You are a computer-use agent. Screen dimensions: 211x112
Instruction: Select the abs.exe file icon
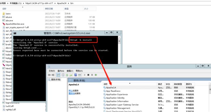tap(4, 20)
